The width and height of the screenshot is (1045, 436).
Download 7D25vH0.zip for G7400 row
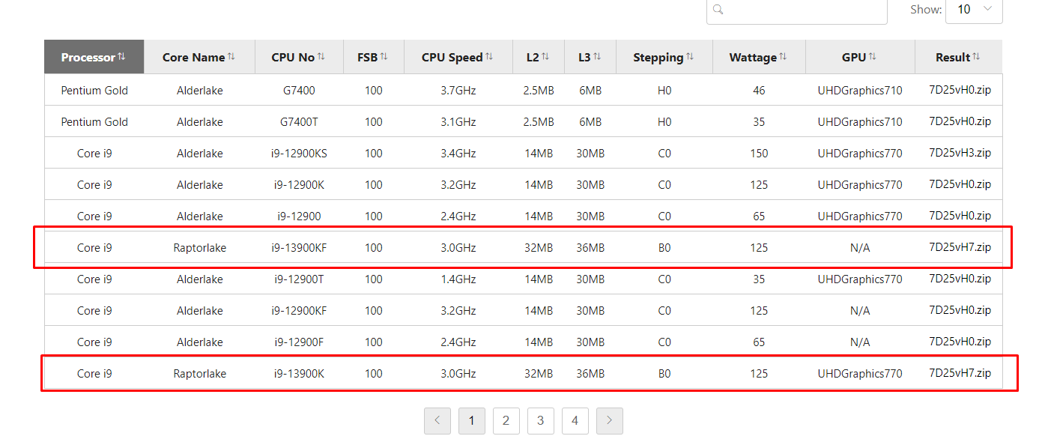click(x=960, y=90)
